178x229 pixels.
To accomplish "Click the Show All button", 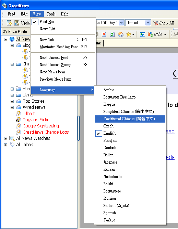I will tap(164, 23).
